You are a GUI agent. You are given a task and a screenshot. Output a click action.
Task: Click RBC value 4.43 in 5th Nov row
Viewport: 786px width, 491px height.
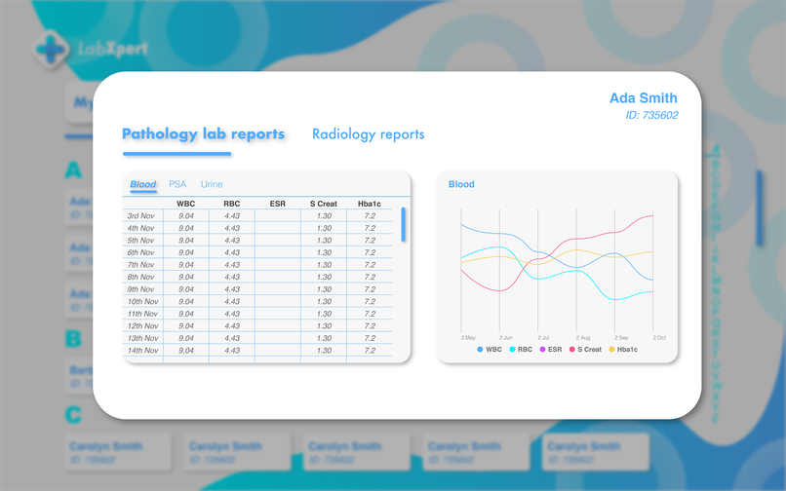pyautogui.click(x=232, y=241)
